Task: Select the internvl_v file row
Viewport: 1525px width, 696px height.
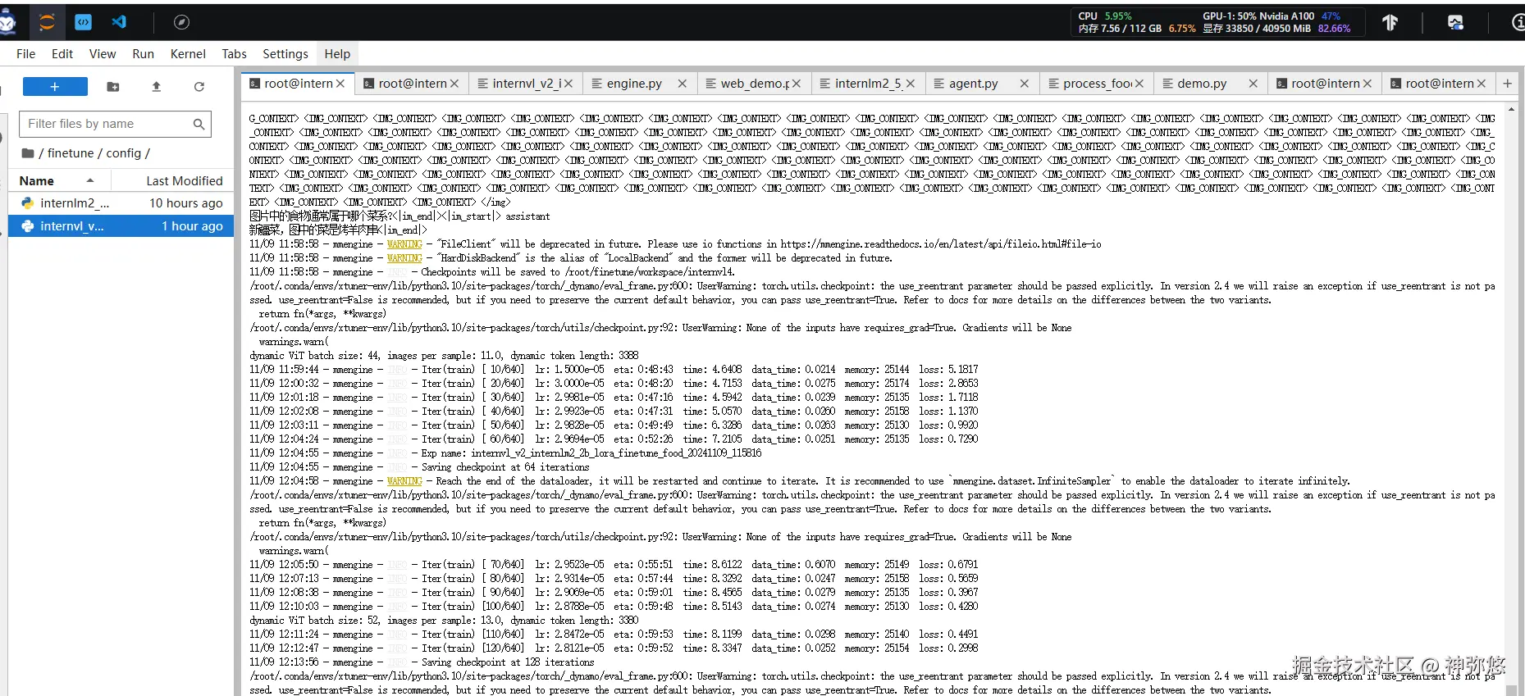Action: (x=121, y=226)
